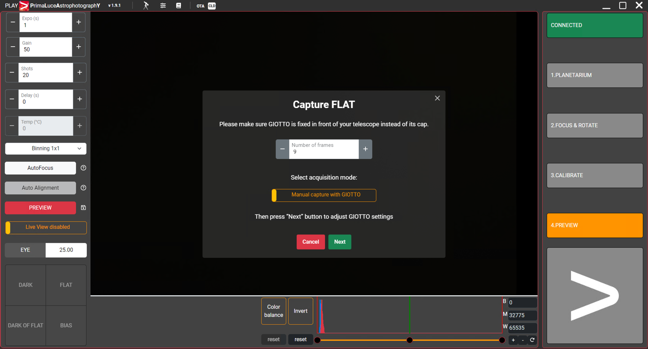Click the Auto Alignment button
Image resolution: width=648 pixels, height=349 pixels.
[40, 188]
